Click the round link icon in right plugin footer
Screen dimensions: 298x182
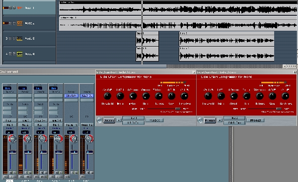(x=200, y=120)
